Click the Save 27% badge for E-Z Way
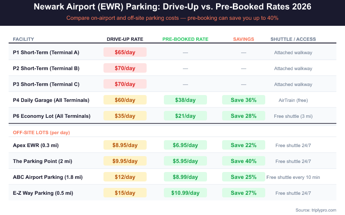Viewport: 345px width, 215px height. [244, 193]
